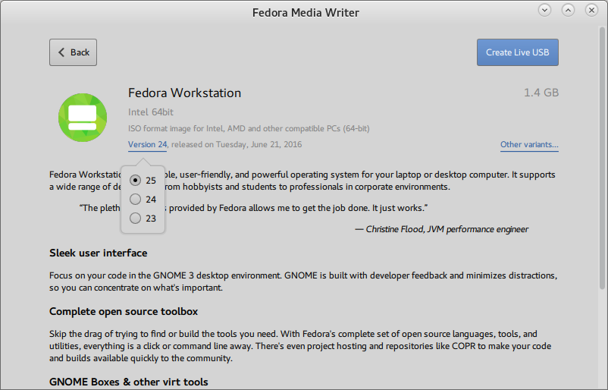This screenshot has width=608, height=390.
Task: Click the Intel 64bit architecture label
Action: (150, 112)
